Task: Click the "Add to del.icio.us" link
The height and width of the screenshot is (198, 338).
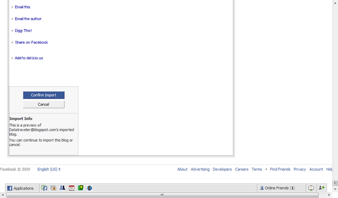Action: coord(29,58)
